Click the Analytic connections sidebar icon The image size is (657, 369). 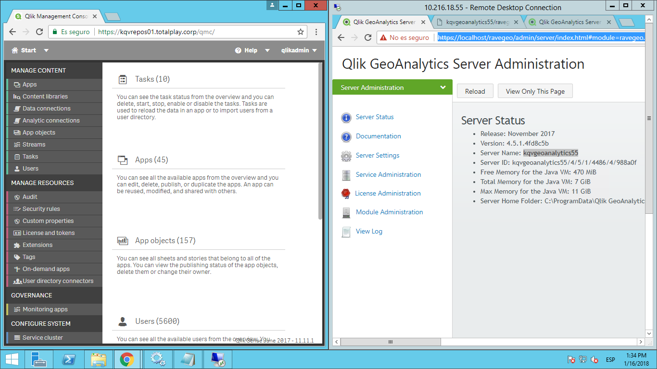click(17, 121)
